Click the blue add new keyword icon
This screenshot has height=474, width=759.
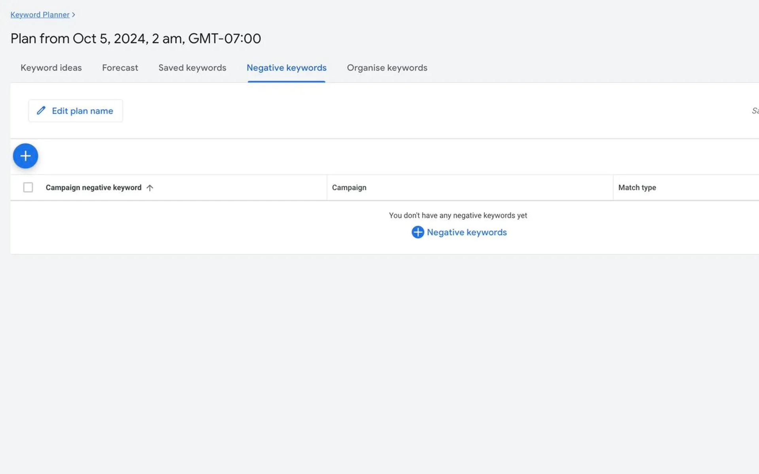point(25,156)
